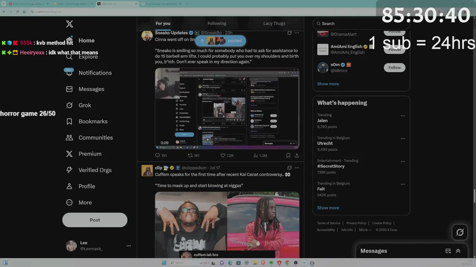Click the new posts pill

click(x=221, y=41)
